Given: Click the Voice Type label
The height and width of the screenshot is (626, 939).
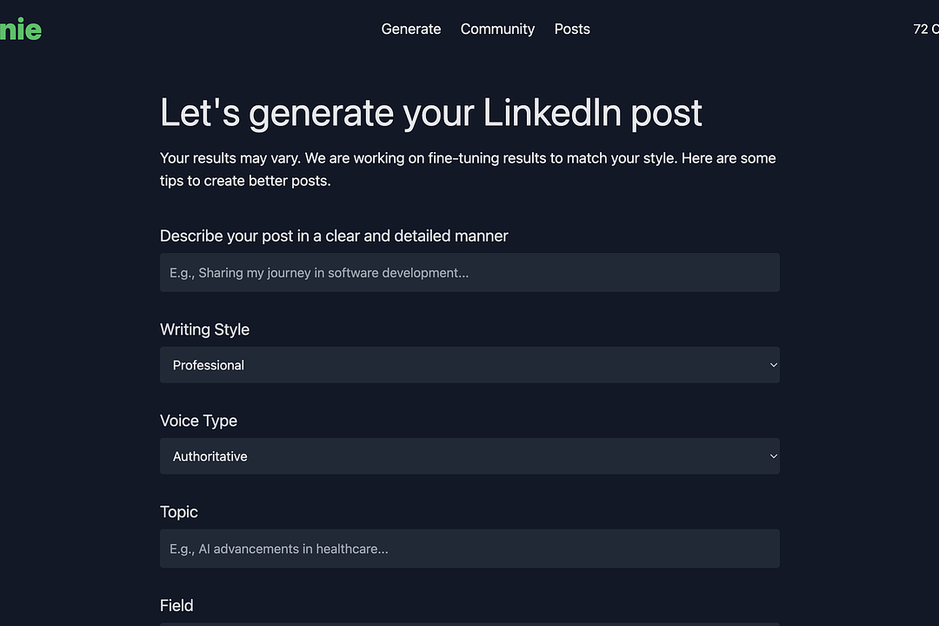Looking at the screenshot, I should [198, 420].
